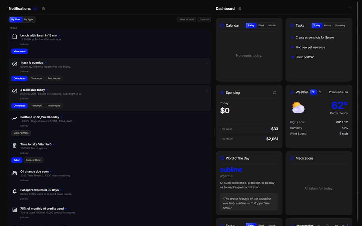Click the Tasks widget checkbox icon
Viewport: 362px width, 226px height.
pyautogui.click(x=292, y=25)
